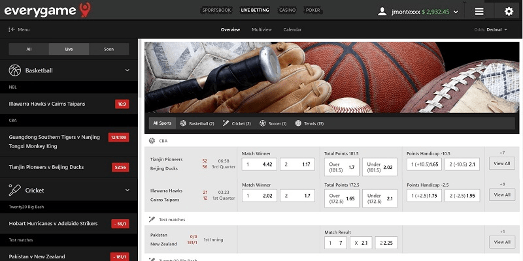Image resolution: width=523 pixels, height=261 pixels.
Task: Filter by Cricket (2)
Action: pos(237,123)
